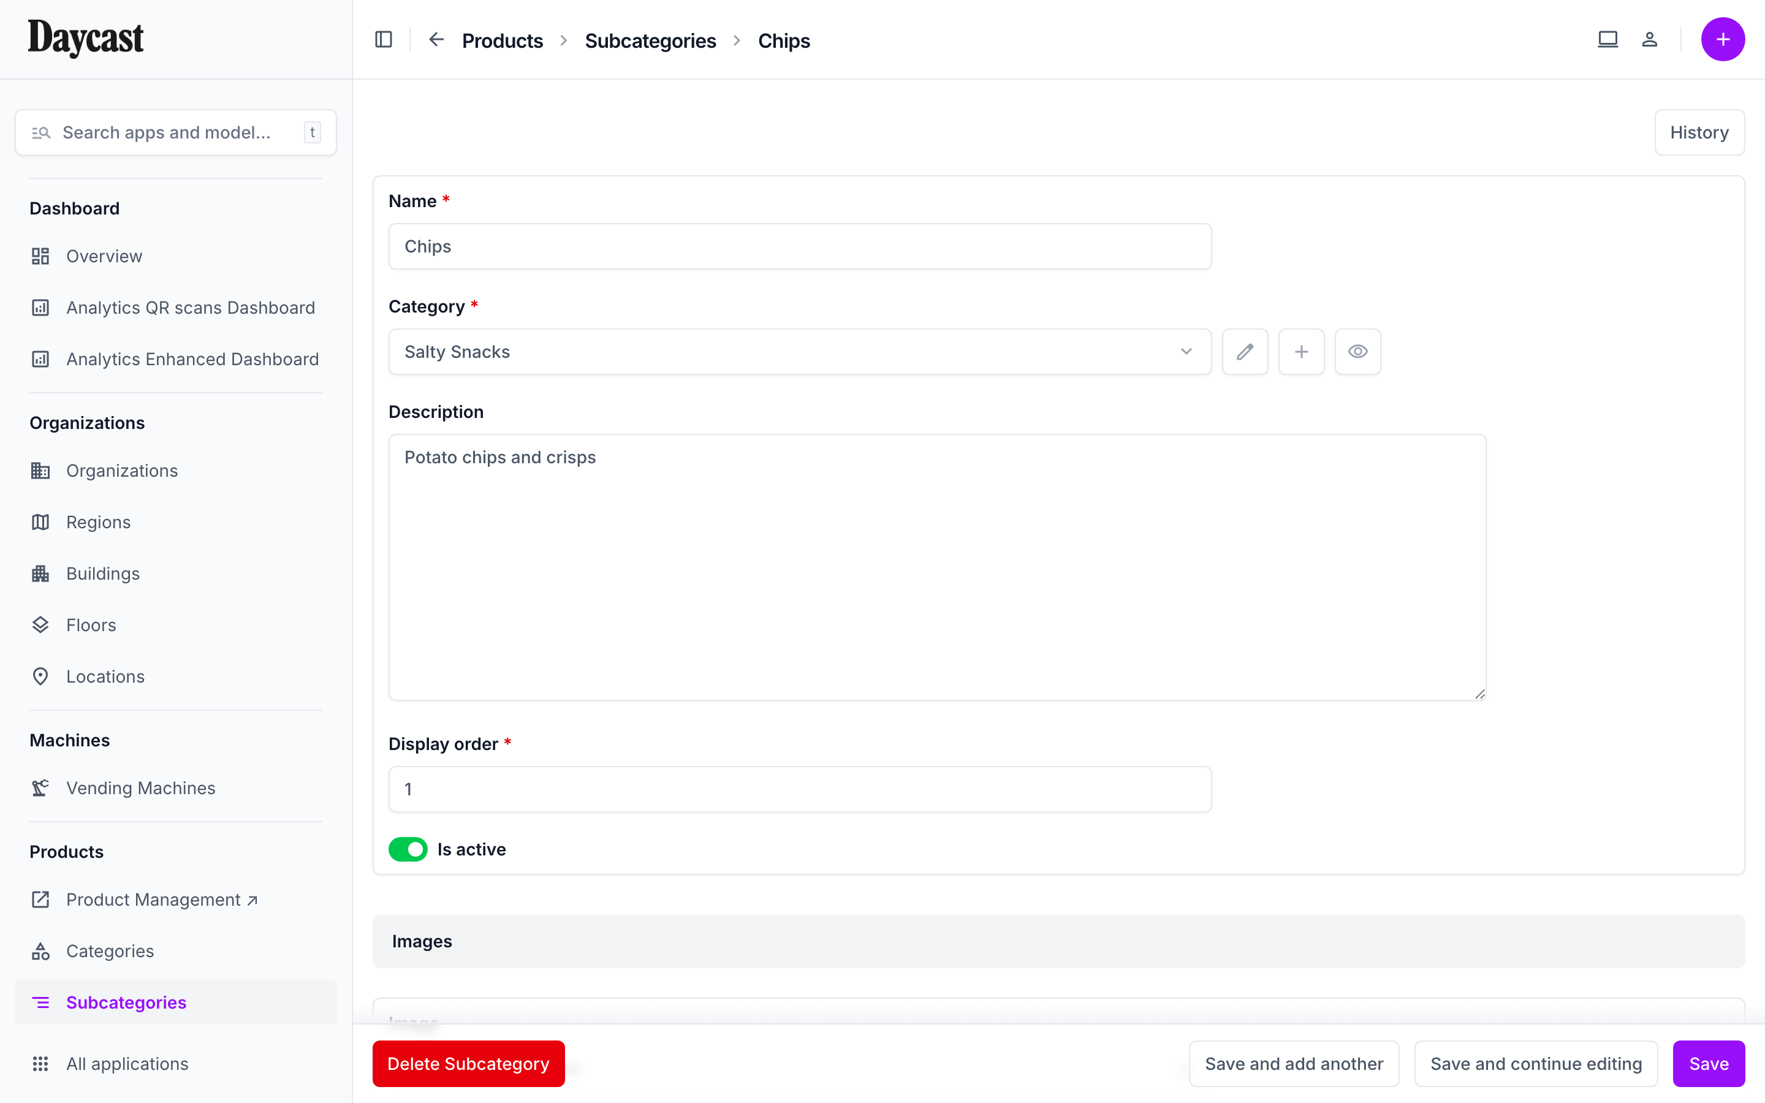The width and height of the screenshot is (1765, 1103).
Task: Go to Products in the breadcrumb
Action: pos(502,40)
